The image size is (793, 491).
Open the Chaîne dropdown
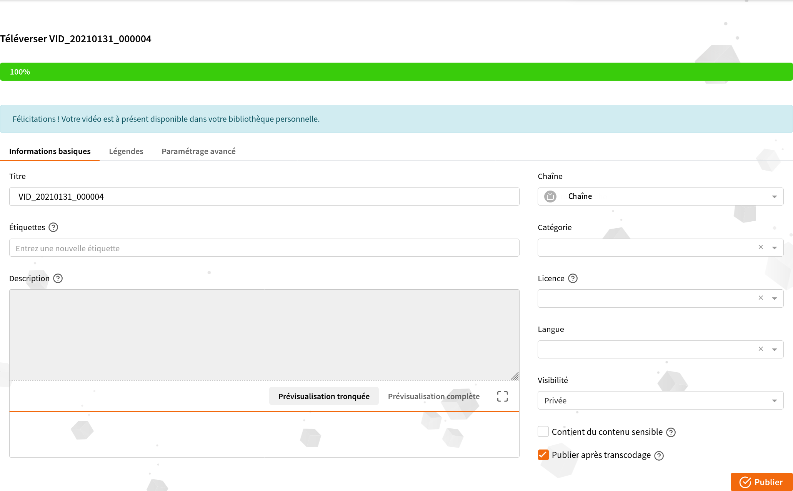660,197
